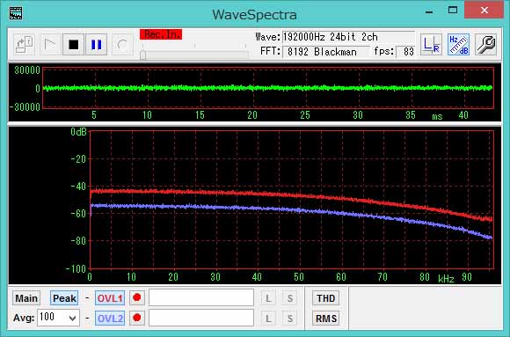The image size is (510, 337).
Task: Open file via the leftmost toolbar icon
Action: pos(25,45)
